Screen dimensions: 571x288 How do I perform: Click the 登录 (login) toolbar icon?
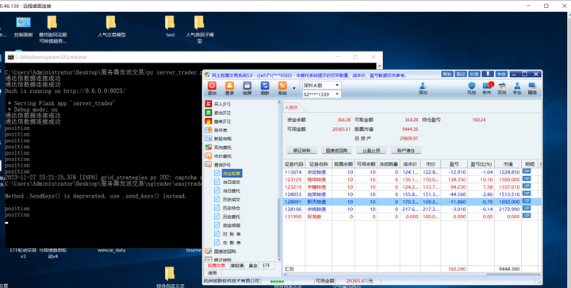point(229,88)
